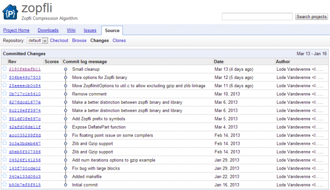The height and width of the screenshot is (190, 330).
Task: Star revision 981df0fe897c
Action: tap(4, 118)
